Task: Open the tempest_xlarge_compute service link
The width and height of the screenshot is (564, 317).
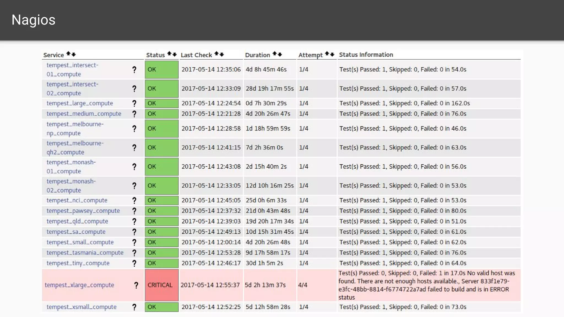Action: [x=79, y=285]
